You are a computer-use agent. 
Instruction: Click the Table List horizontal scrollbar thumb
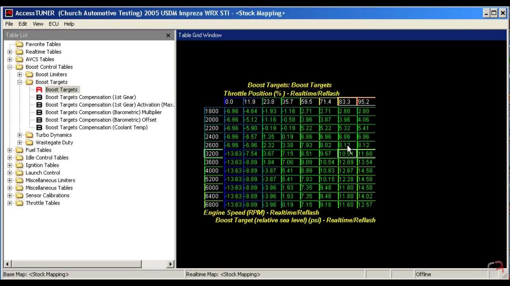pos(76,264)
